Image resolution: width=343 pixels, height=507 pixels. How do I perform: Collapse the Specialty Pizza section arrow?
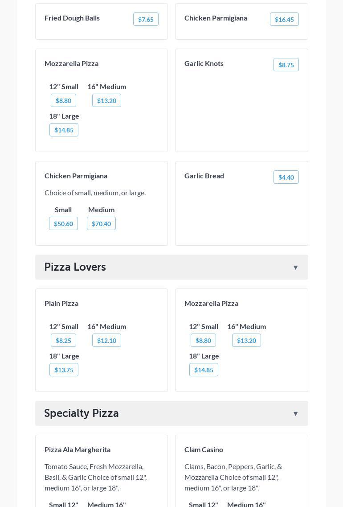pos(295,414)
